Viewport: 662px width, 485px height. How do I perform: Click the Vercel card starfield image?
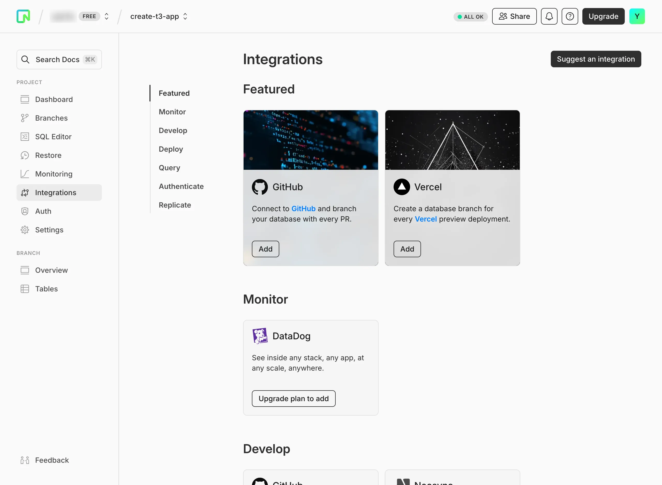(452, 140)
